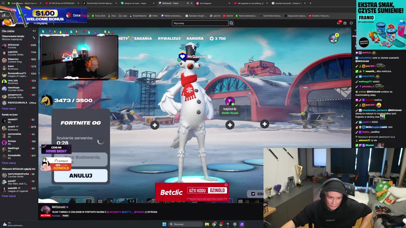Screen dimensions: 406x228
Task: Click plus slot left of character
Action: [154, 125]
